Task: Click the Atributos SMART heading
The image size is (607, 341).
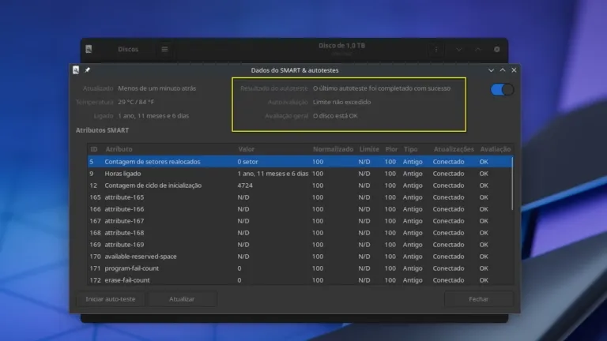Action: coord(102,130)
